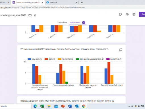Viewport: 145px width, 109px height.
Task: Close the Google Forms tab
Action: tap(43, 3)
